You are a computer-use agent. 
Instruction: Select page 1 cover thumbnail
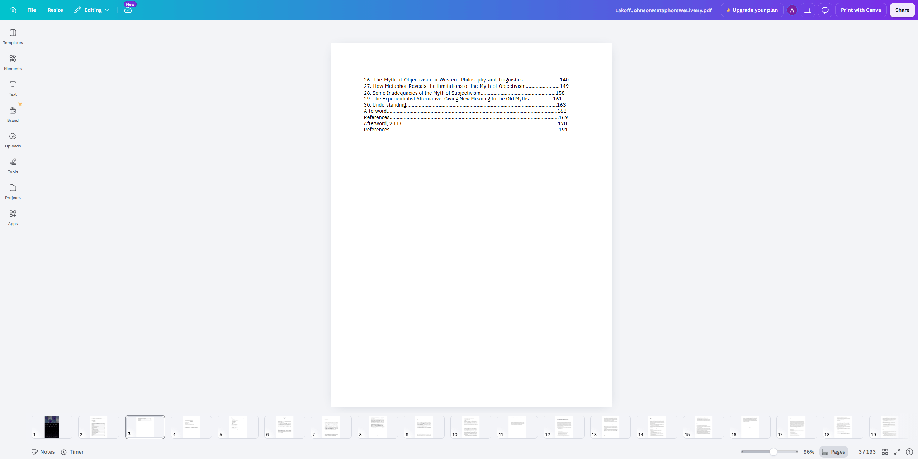coord(52,427)
